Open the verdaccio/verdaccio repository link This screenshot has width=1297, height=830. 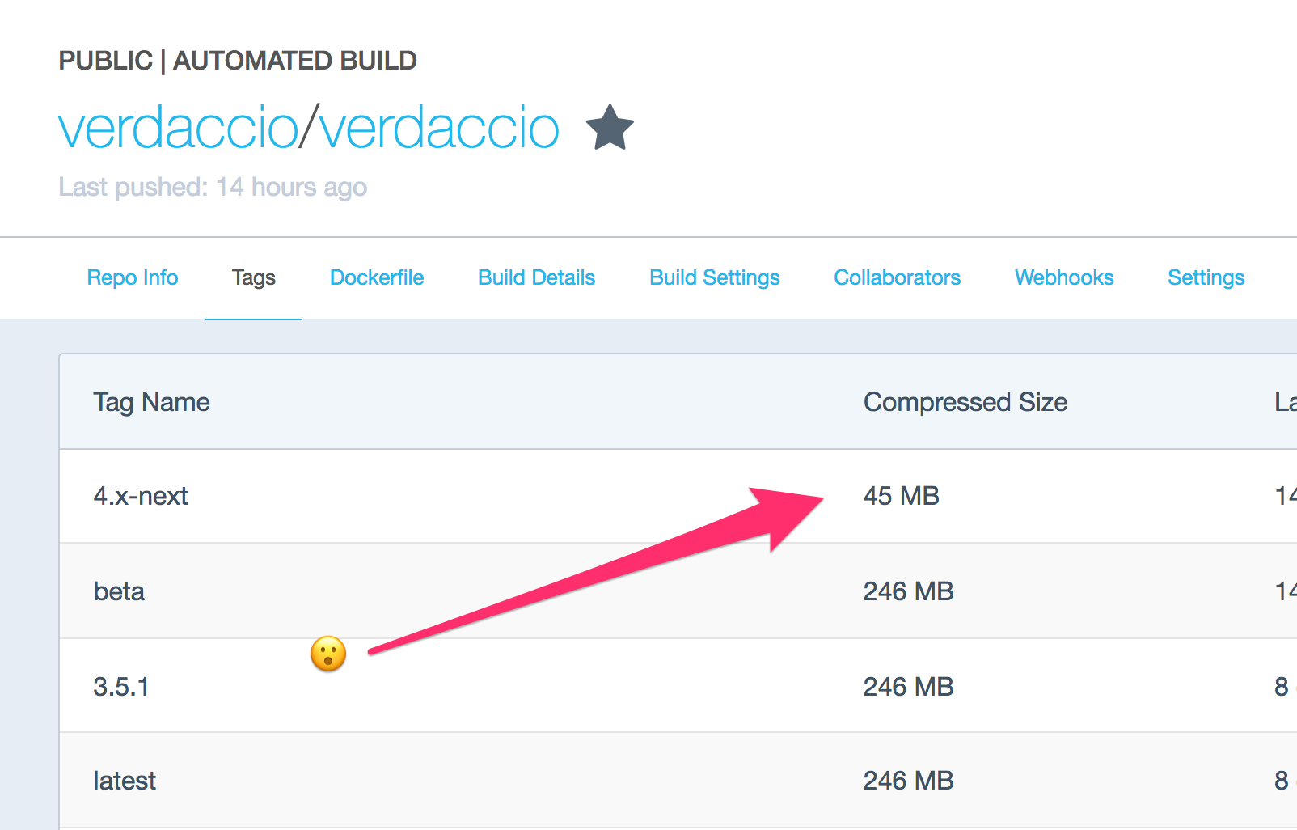[309, 128]
